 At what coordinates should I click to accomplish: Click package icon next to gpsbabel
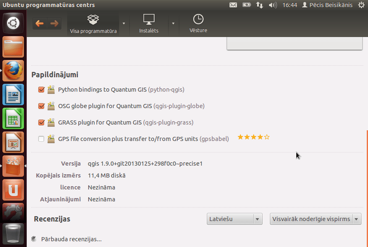(51, 139)
